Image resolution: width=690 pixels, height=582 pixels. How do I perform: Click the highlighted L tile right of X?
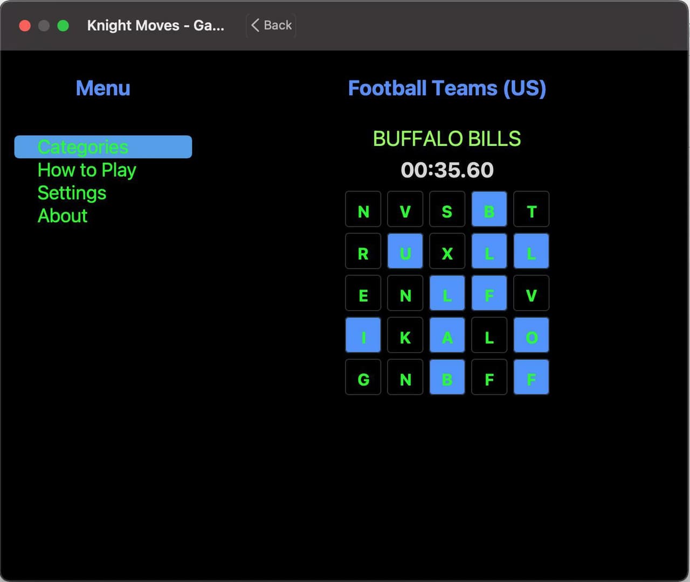click(x=489, y=251)
